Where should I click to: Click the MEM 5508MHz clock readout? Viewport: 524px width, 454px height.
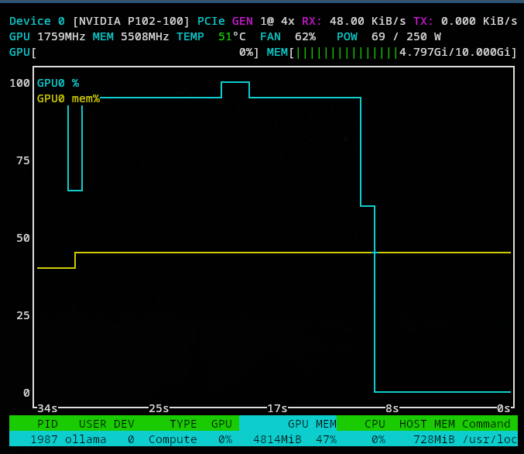click(131, 36)
